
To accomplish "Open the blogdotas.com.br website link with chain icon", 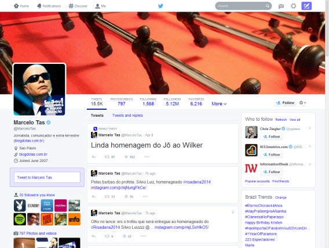I will (x=33, y=154).
